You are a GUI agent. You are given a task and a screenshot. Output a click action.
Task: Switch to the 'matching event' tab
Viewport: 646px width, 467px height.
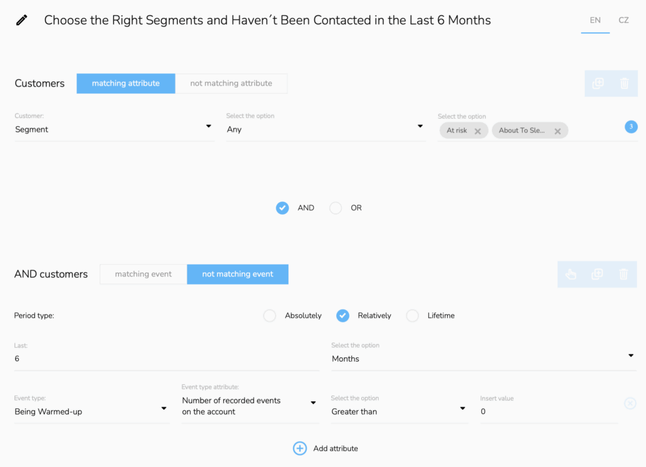(143, 274)
